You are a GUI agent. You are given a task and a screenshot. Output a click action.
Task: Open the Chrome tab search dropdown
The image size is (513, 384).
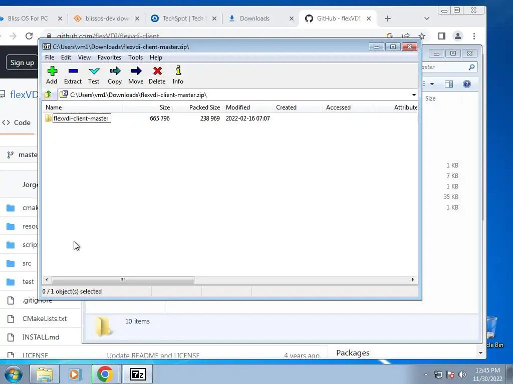click(427, 18)
